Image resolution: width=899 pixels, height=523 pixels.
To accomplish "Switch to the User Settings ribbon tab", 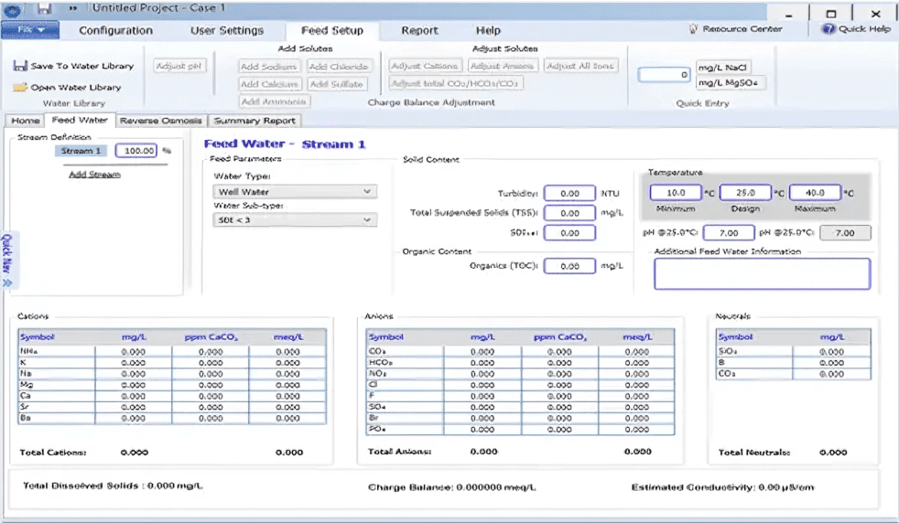I will tap(227, 30).
